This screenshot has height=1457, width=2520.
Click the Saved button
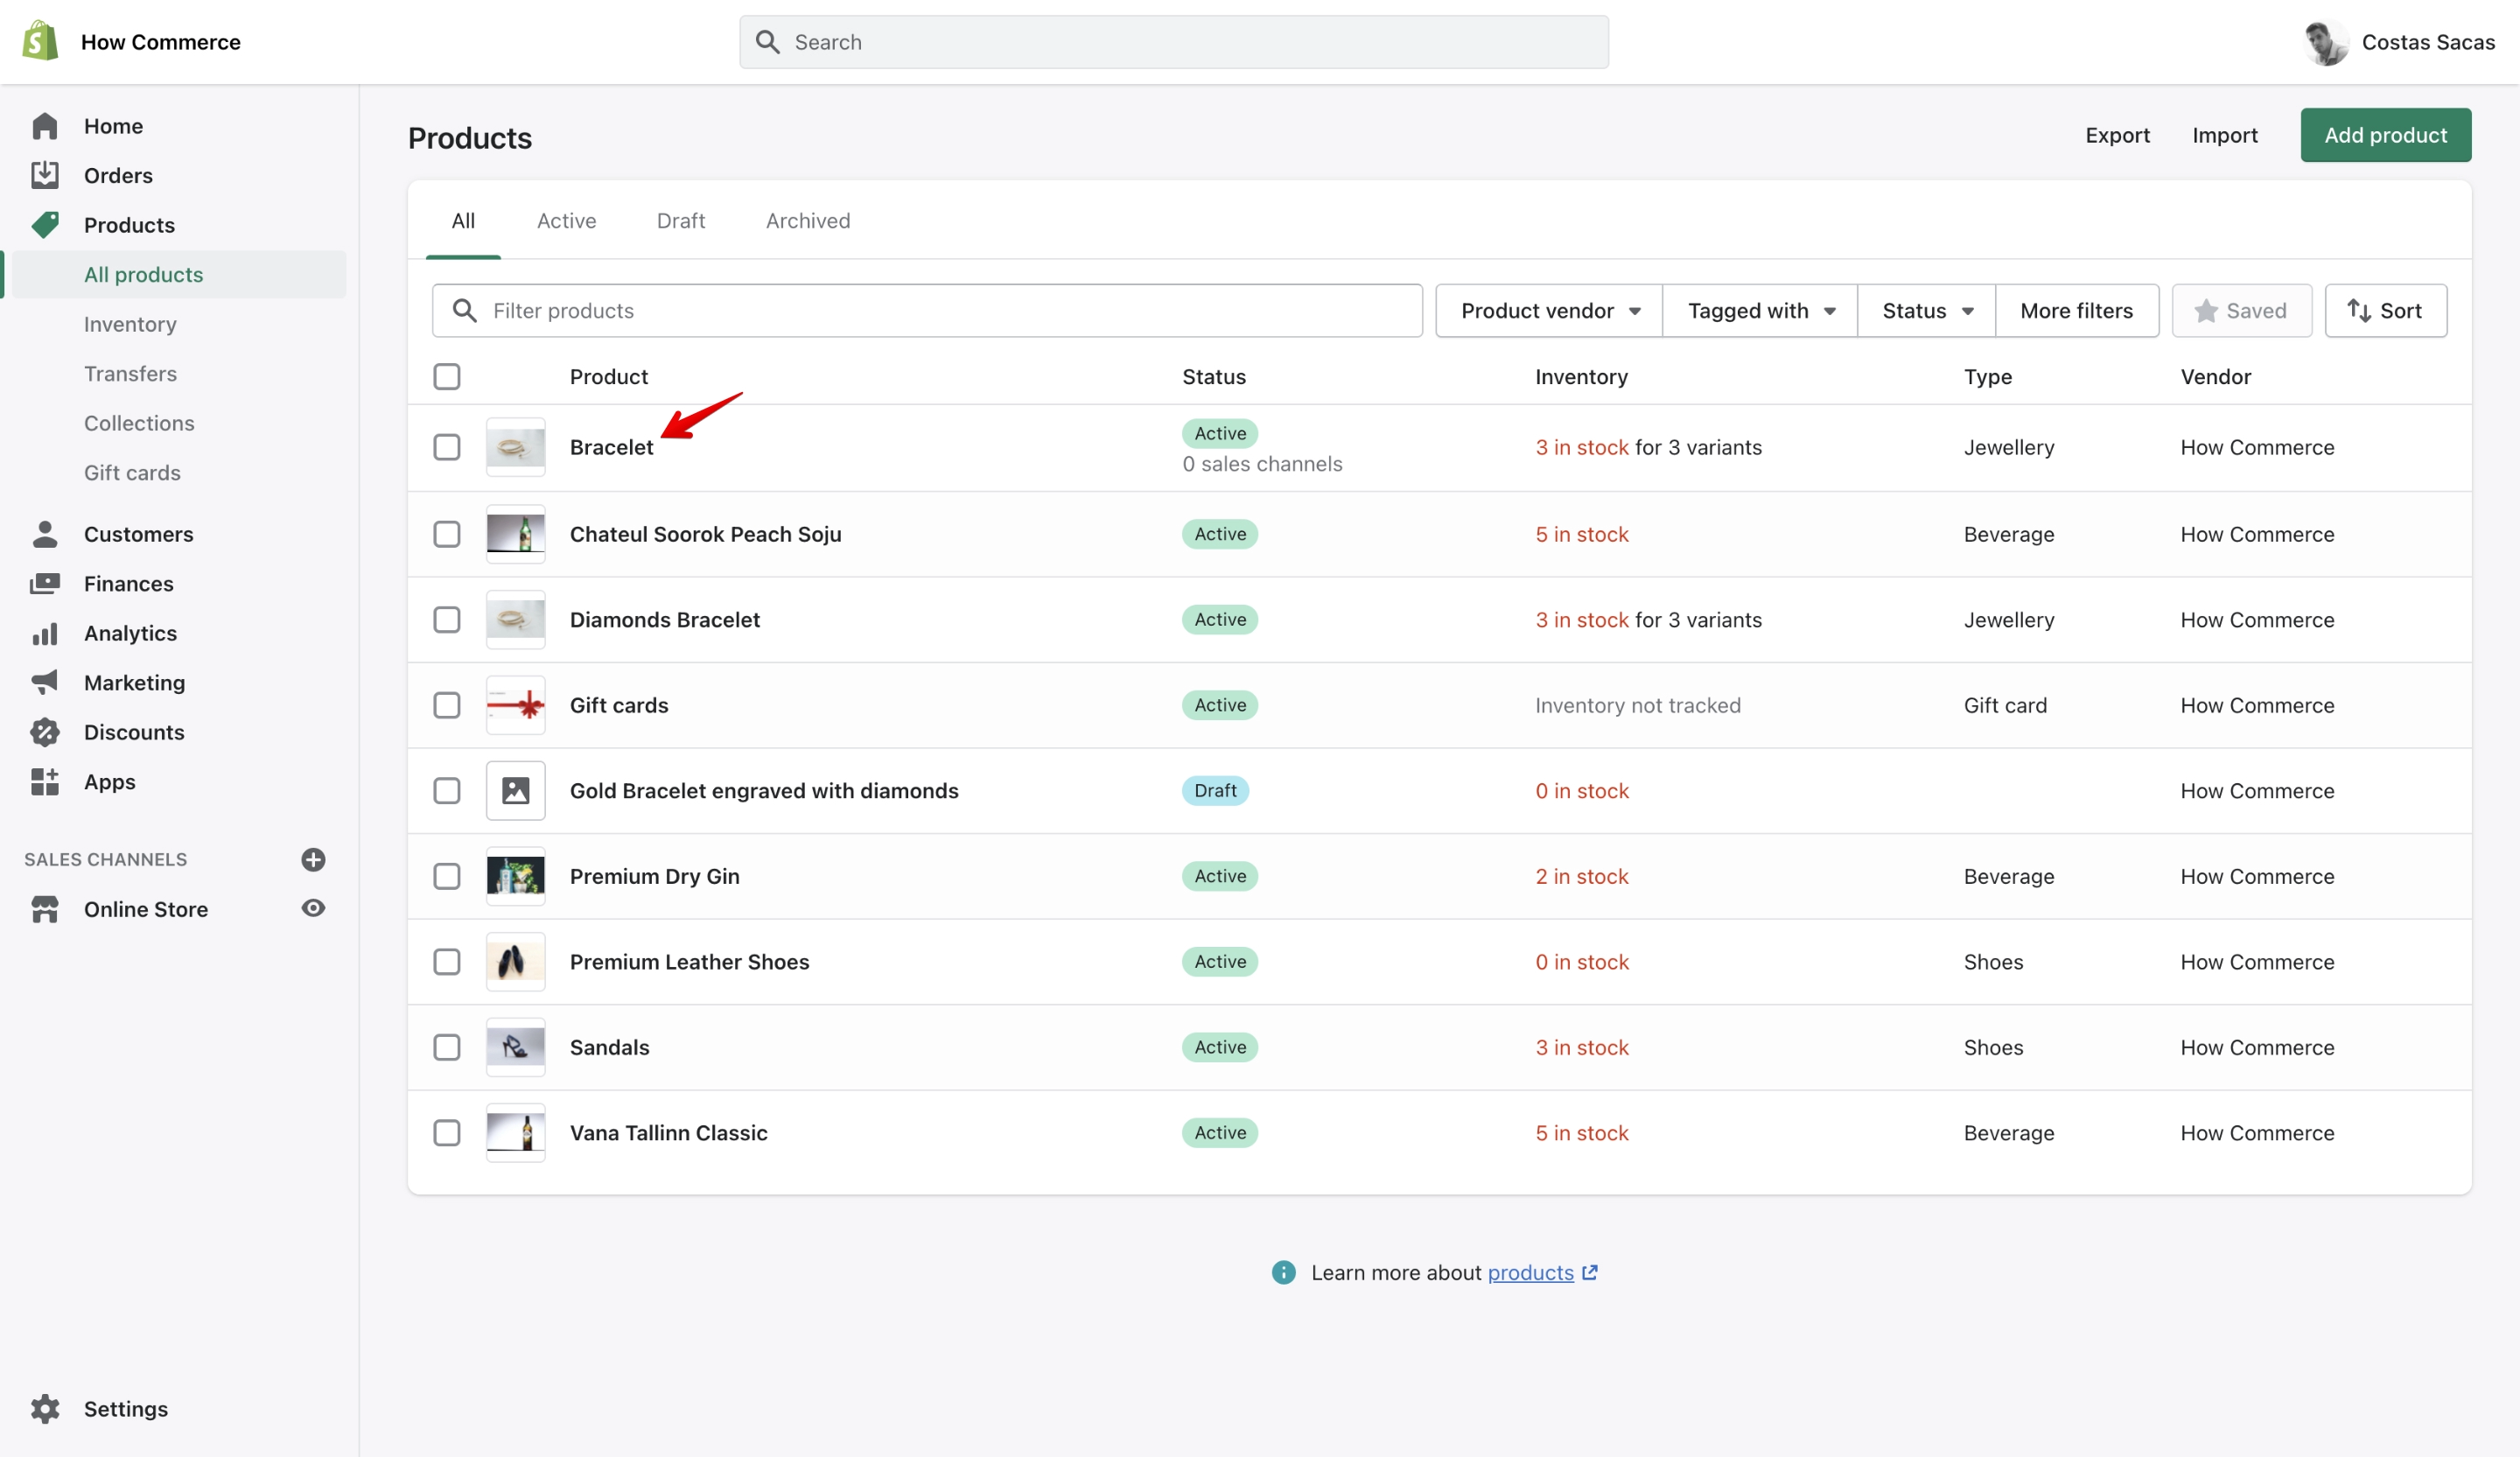(x=2241, y=311)
